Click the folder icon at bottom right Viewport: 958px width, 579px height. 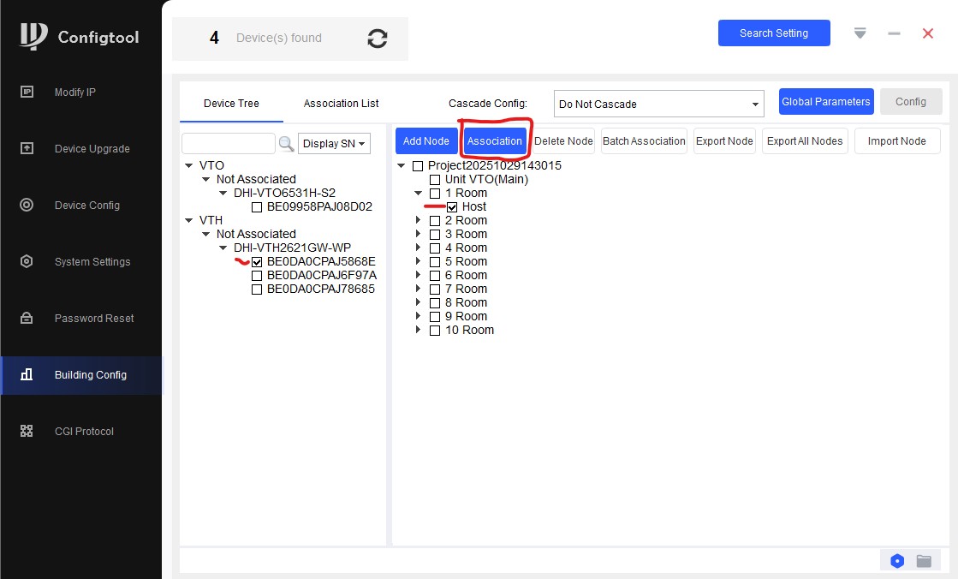click(924, 561)
